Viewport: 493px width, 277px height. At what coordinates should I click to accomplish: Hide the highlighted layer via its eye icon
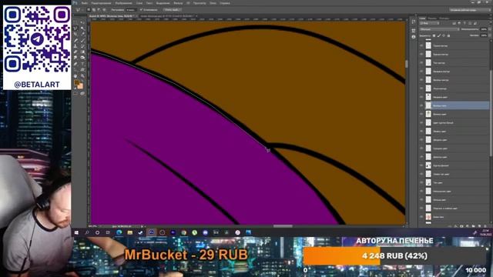click(x=421, y=105)
